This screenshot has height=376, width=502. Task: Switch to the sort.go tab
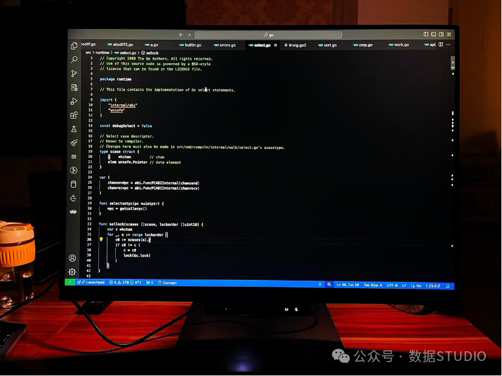tap(327, 45)
